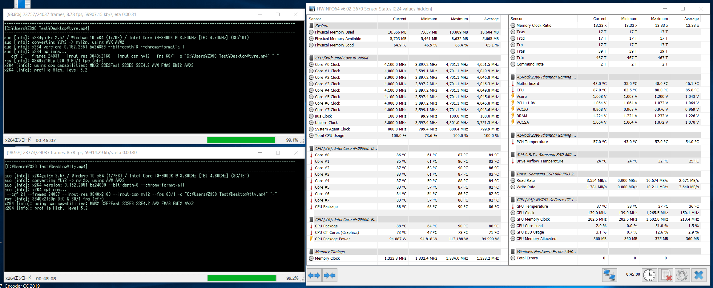Maximize the HWiNFO64 Sensor Status window
The width and height of the screenshot is (713, 288).
tap(683, 9)
